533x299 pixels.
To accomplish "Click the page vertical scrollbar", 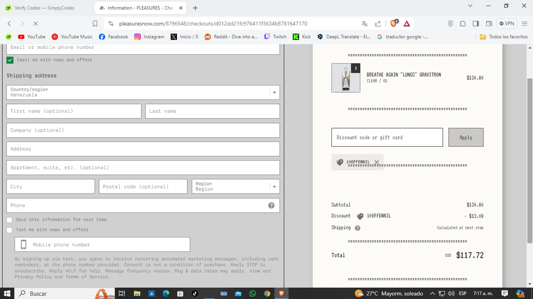I will click(x=530, y=160).
